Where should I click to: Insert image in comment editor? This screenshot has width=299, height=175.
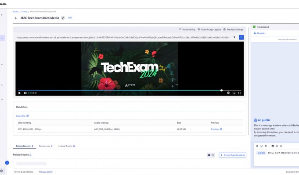(273, 146)
